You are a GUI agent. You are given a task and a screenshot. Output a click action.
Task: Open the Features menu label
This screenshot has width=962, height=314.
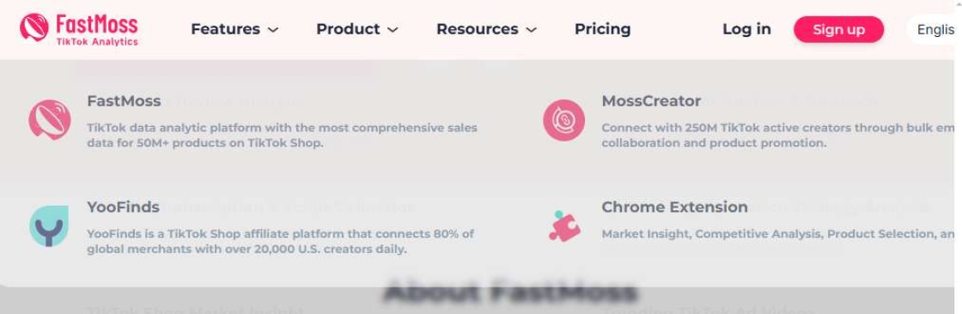[x=225, y=29]
